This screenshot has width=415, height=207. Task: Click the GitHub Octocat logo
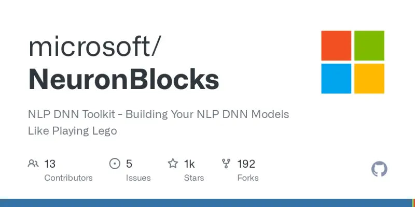pyautogui.click(x=379, y=169)
